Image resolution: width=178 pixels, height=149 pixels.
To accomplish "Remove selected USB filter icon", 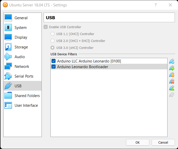I will [x=172, y=81].
